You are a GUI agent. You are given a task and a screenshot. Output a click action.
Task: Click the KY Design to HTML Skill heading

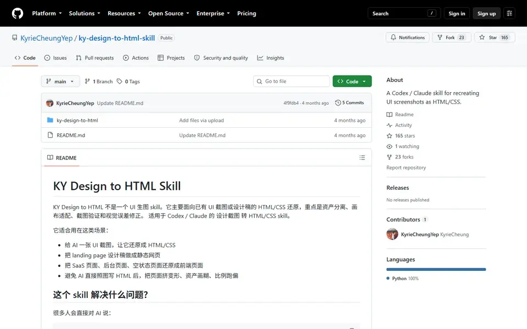pos(116,186)
